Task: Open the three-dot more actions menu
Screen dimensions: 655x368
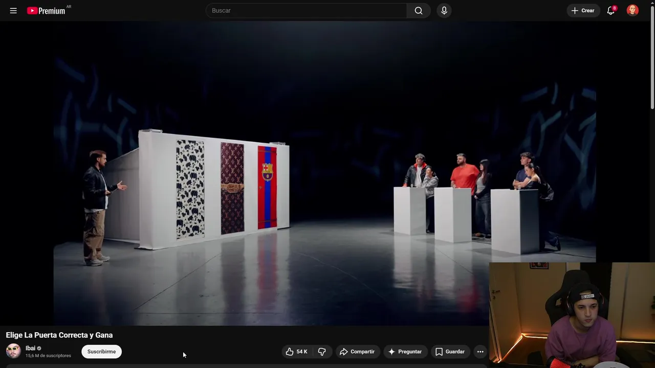Action: 480,352
